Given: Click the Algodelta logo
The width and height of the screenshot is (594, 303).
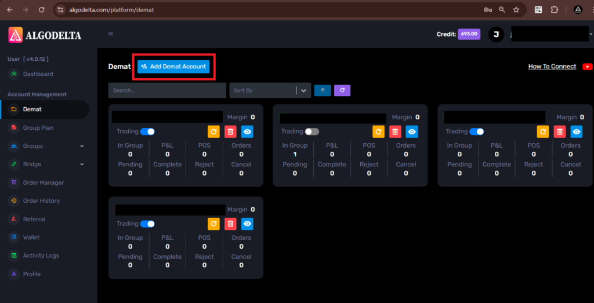Looking at the screenshot, I should pyautogui.click(x=45, y=35).
